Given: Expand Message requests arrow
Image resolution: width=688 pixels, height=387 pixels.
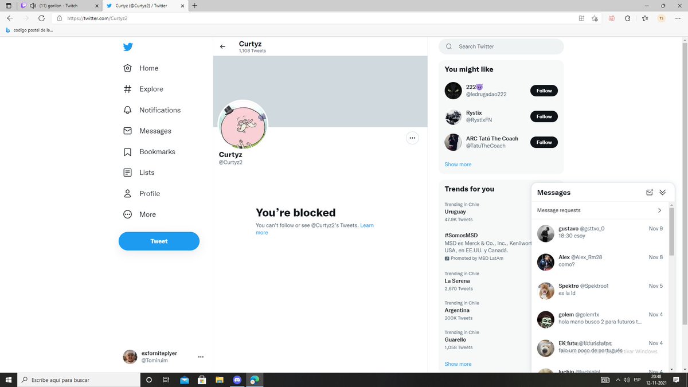Looking at the screenshot, I should [659, 210].
